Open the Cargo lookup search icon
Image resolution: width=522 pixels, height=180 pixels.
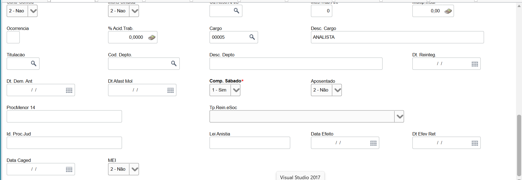point(252,37)
